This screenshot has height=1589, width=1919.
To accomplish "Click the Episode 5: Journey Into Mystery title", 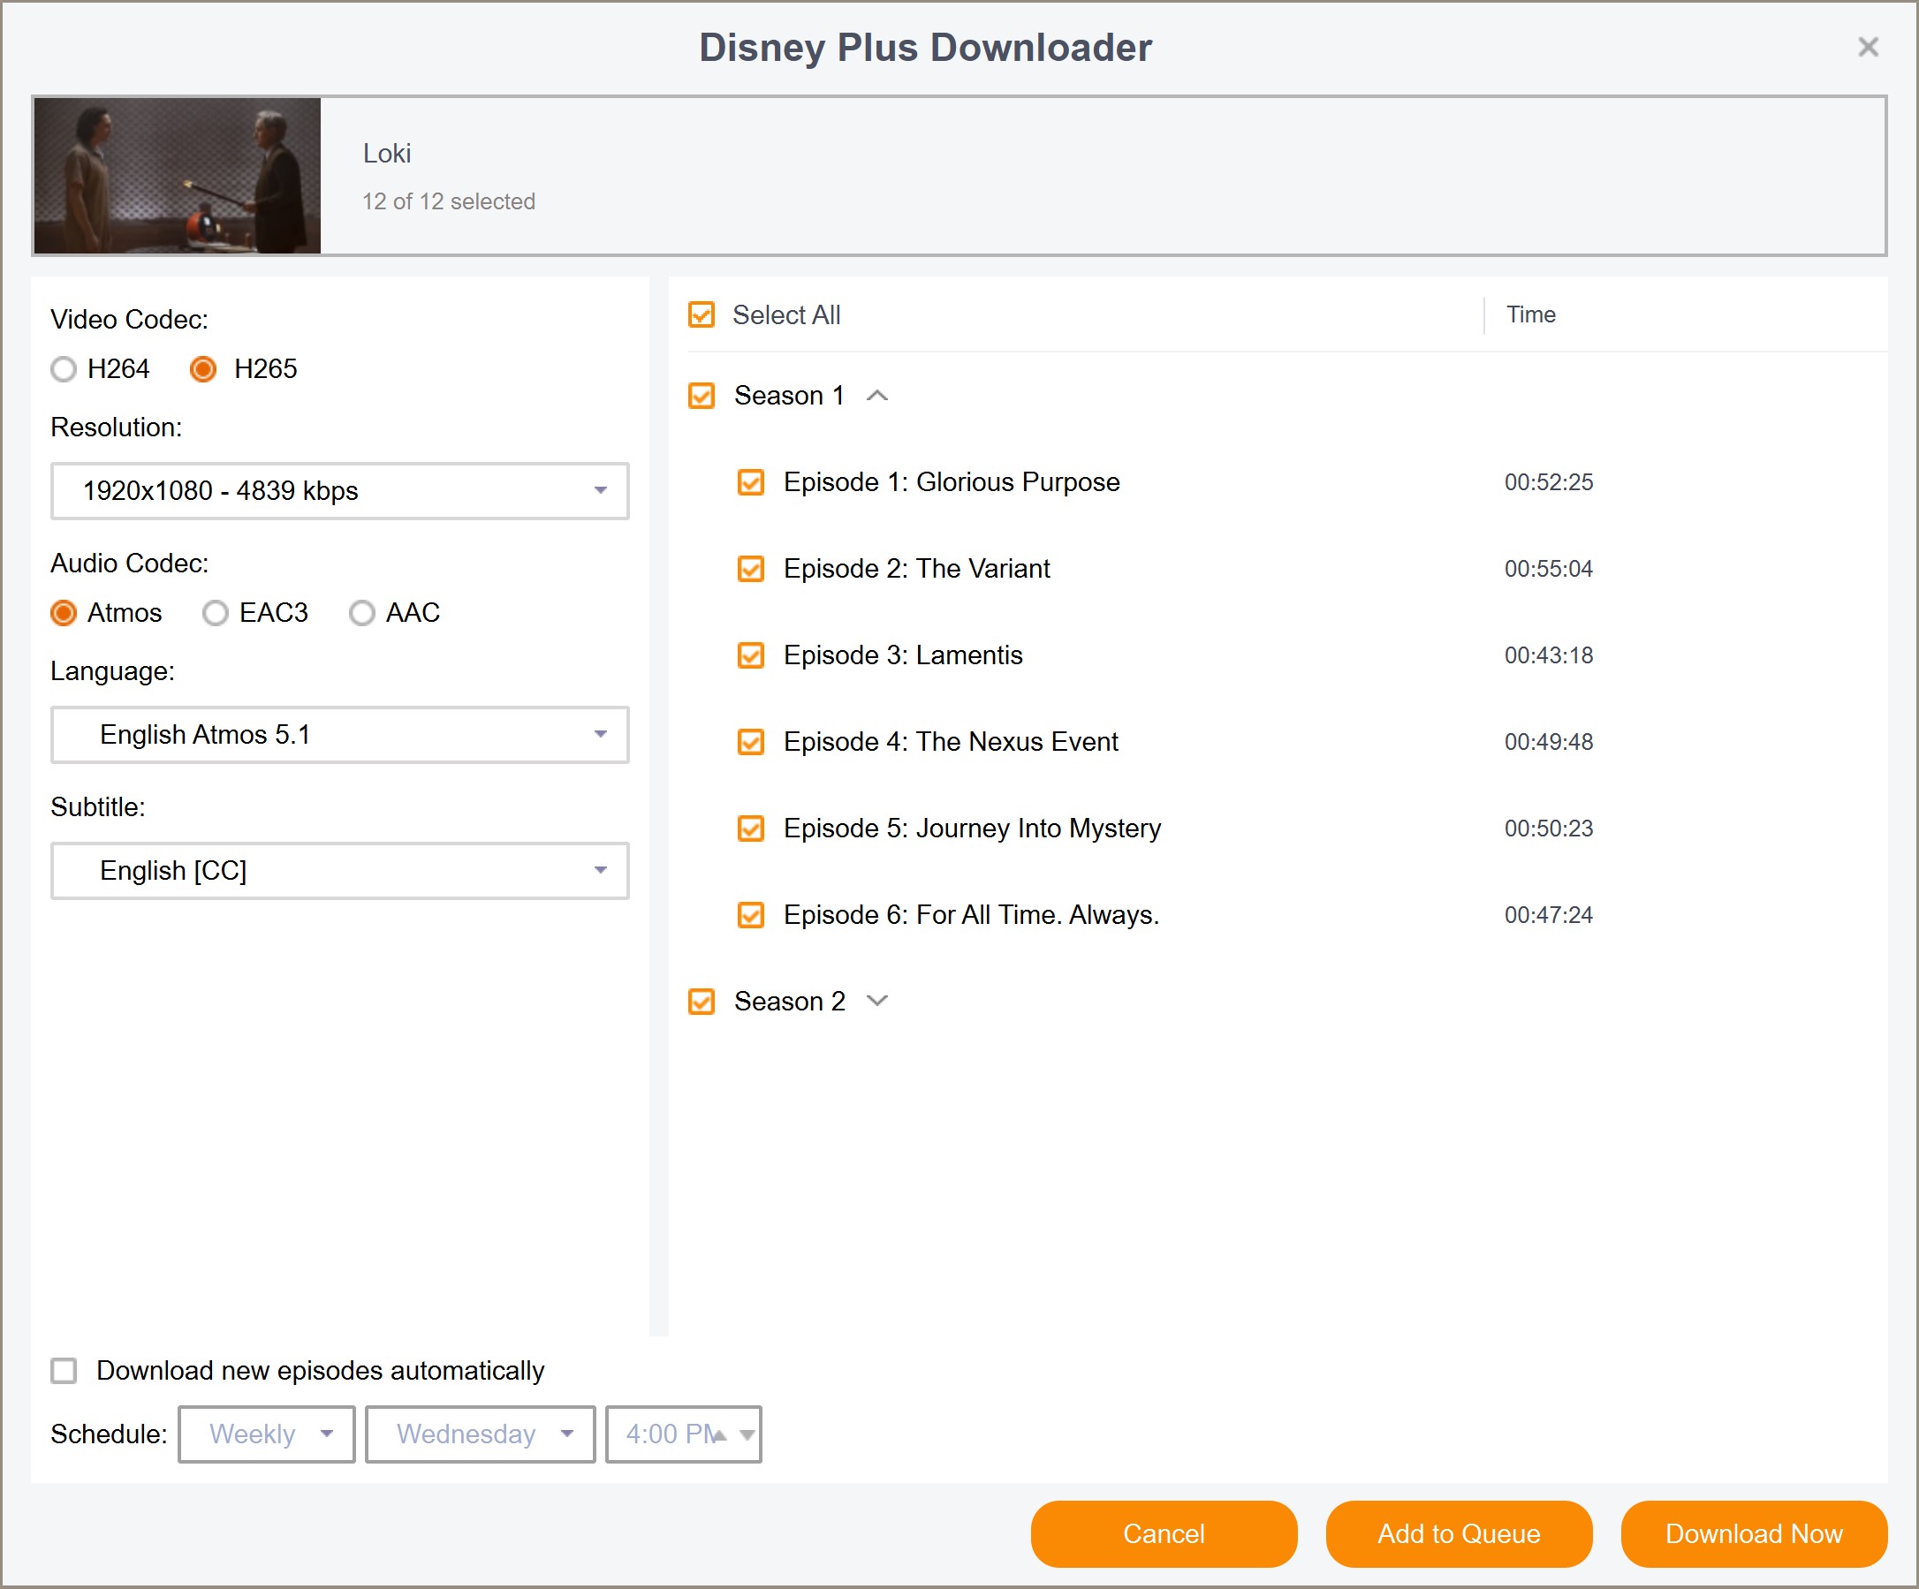I will 972,829.
